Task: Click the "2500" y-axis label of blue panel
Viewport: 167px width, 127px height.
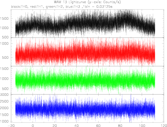Action: coord(4,101)
